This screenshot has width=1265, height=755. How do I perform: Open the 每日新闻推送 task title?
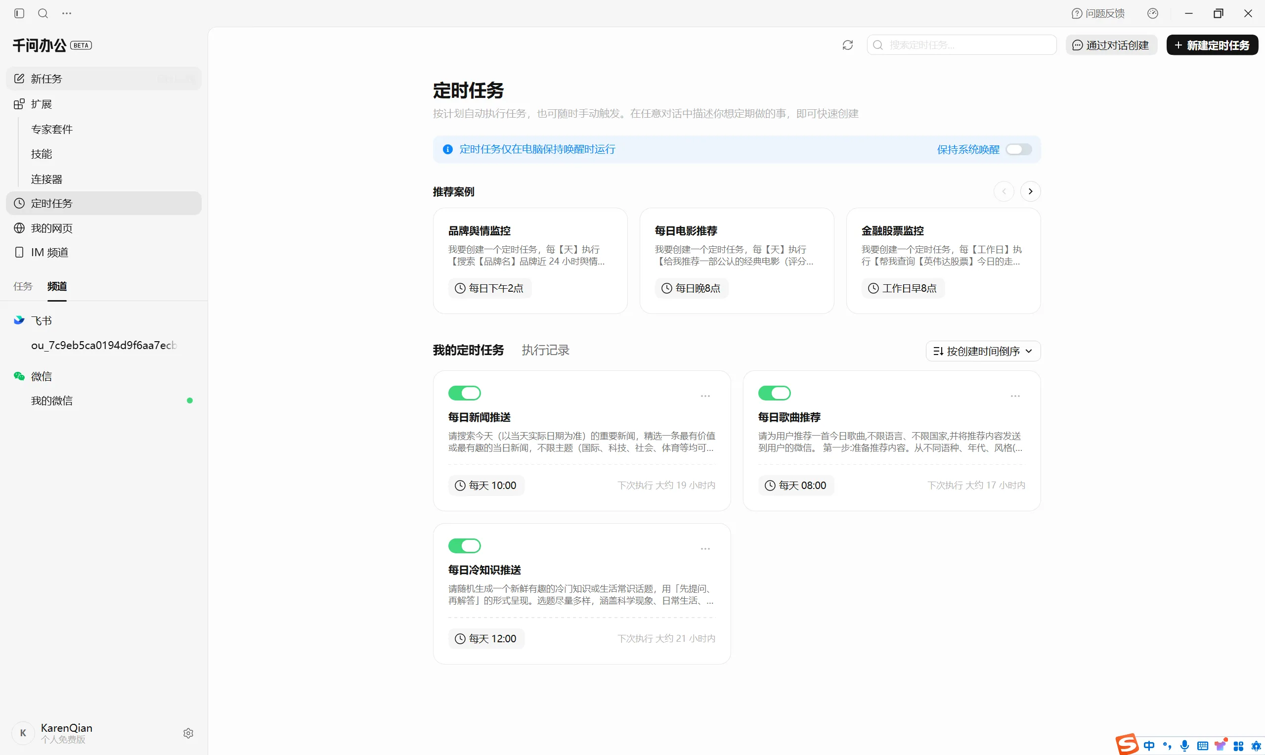point(479,417)
